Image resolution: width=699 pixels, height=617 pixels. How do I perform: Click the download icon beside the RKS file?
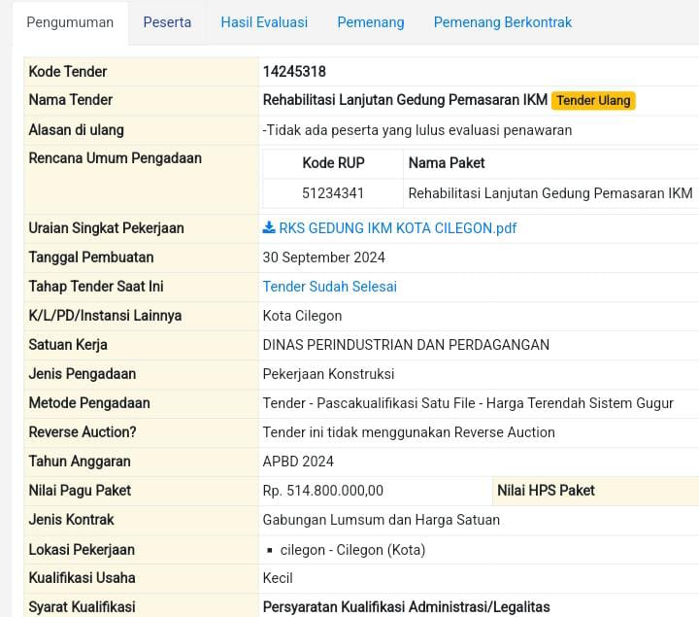[x=269, y=228]
